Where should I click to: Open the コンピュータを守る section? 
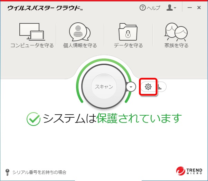pos(32,35)
